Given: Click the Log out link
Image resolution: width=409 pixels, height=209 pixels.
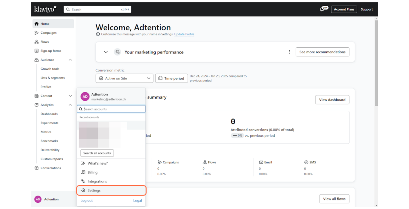Looking at the screenshot, I should pyautogui.click(x=86, y=201).
